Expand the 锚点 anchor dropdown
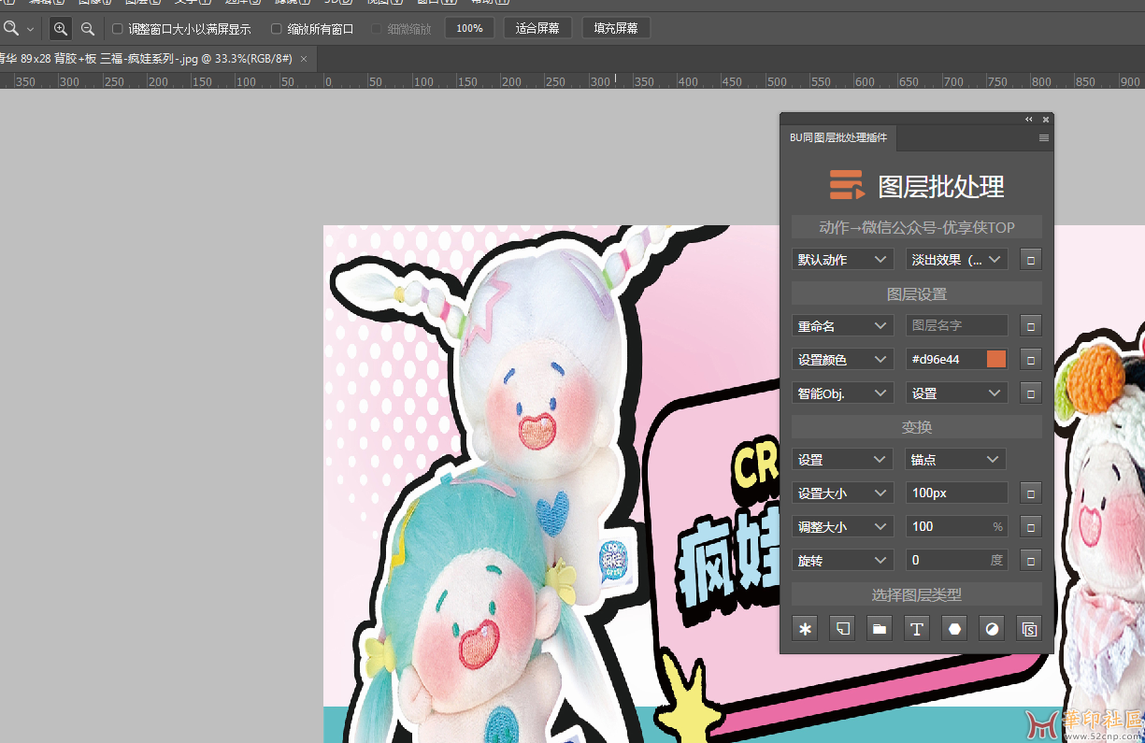This screenshot has height=743, width=1145. (956, 460)
